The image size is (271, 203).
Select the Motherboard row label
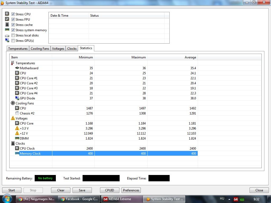point(29,68)
